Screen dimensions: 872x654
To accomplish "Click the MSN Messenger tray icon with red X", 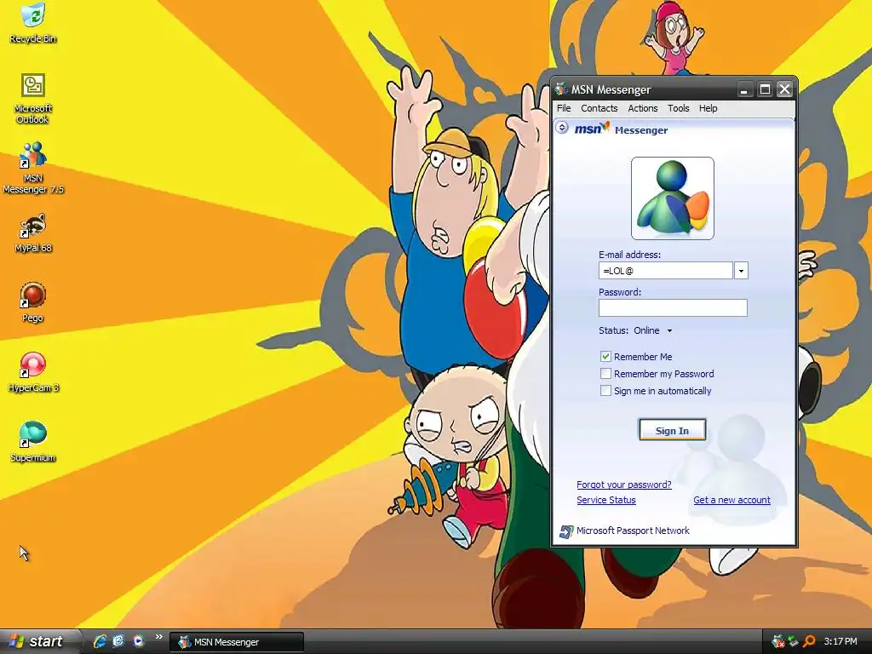I will 778,642.
